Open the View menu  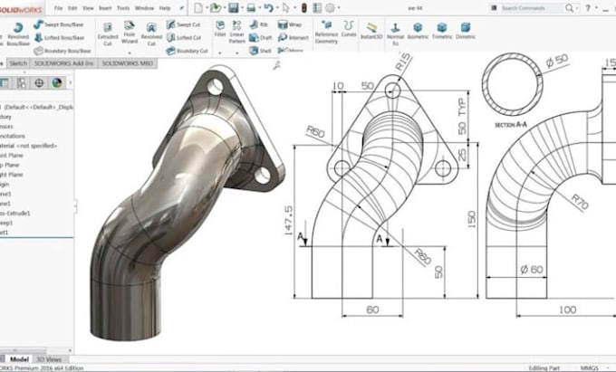coord(88,8)
